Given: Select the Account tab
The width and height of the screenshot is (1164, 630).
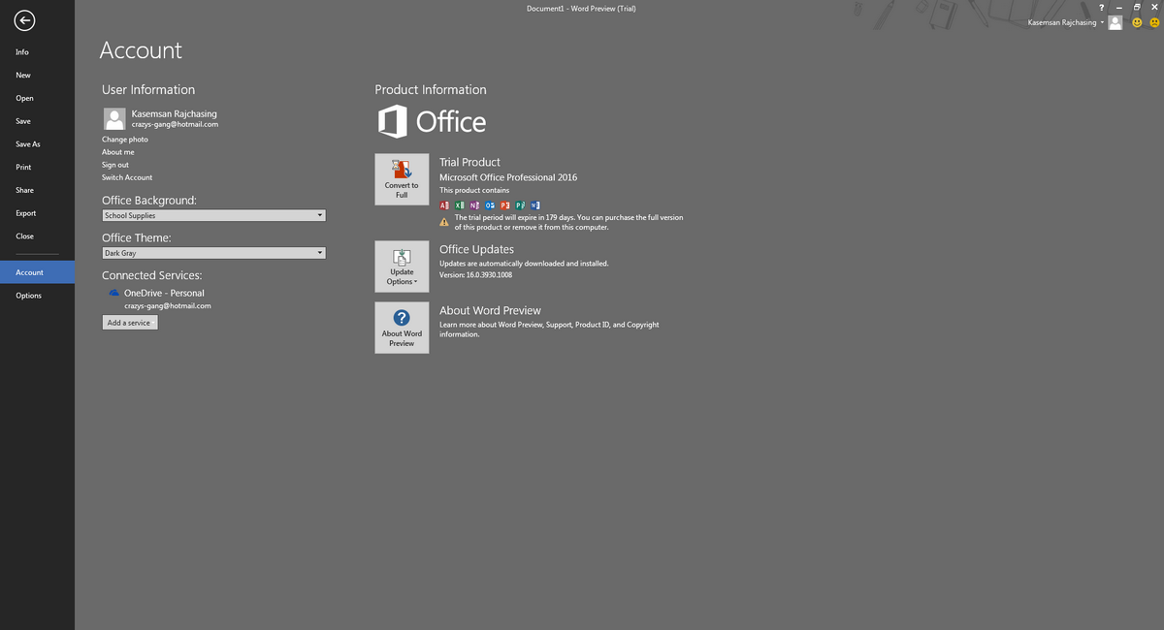Looking at the screenshot, I should pos(37,272).
